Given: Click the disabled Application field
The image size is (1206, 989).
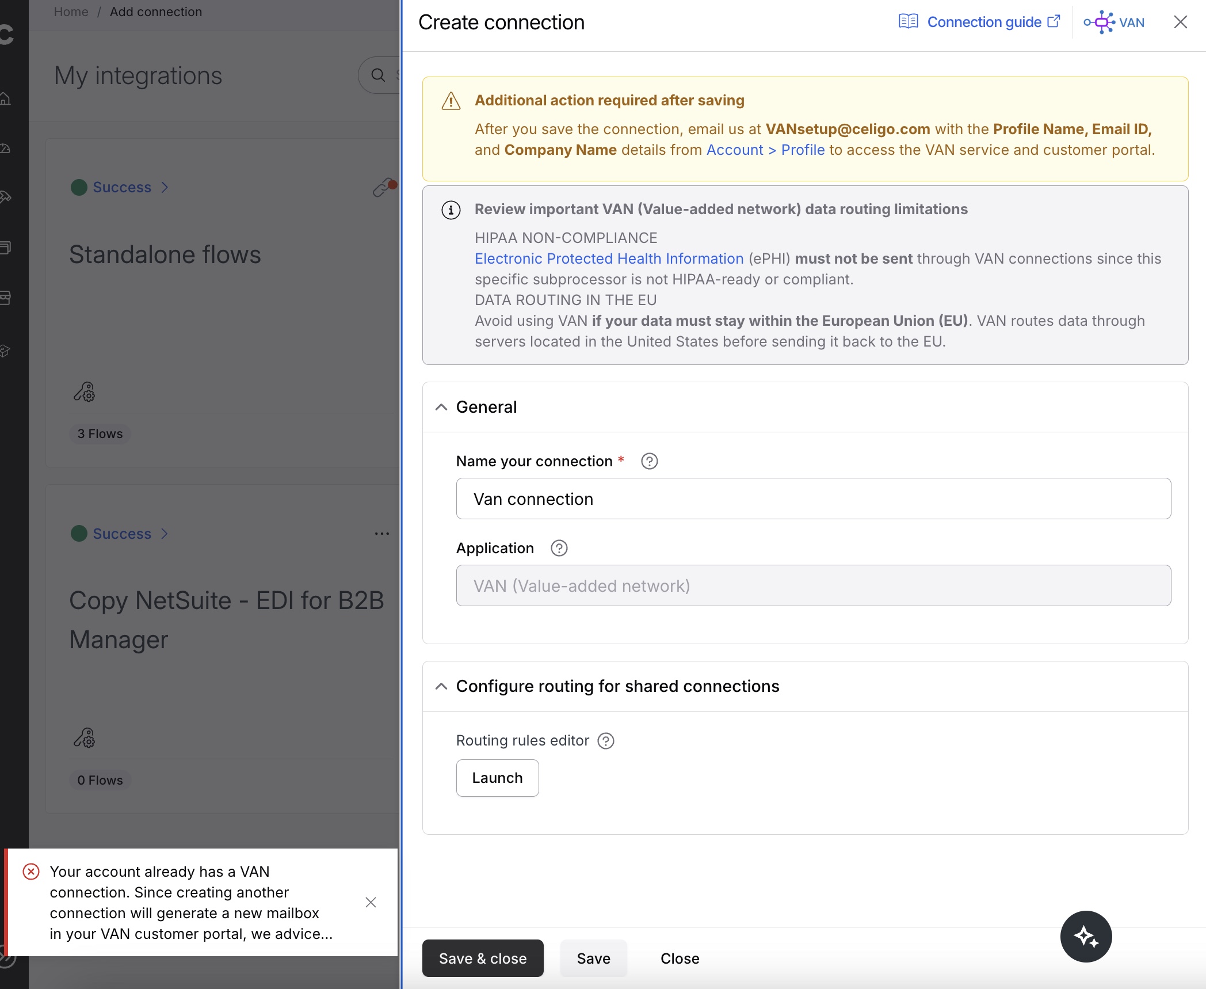Looking at the screenshot, I should tap(814, 585).
